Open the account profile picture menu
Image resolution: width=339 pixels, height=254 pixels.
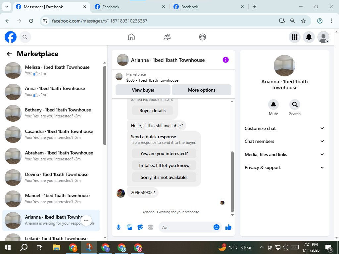tap(323, 37)
